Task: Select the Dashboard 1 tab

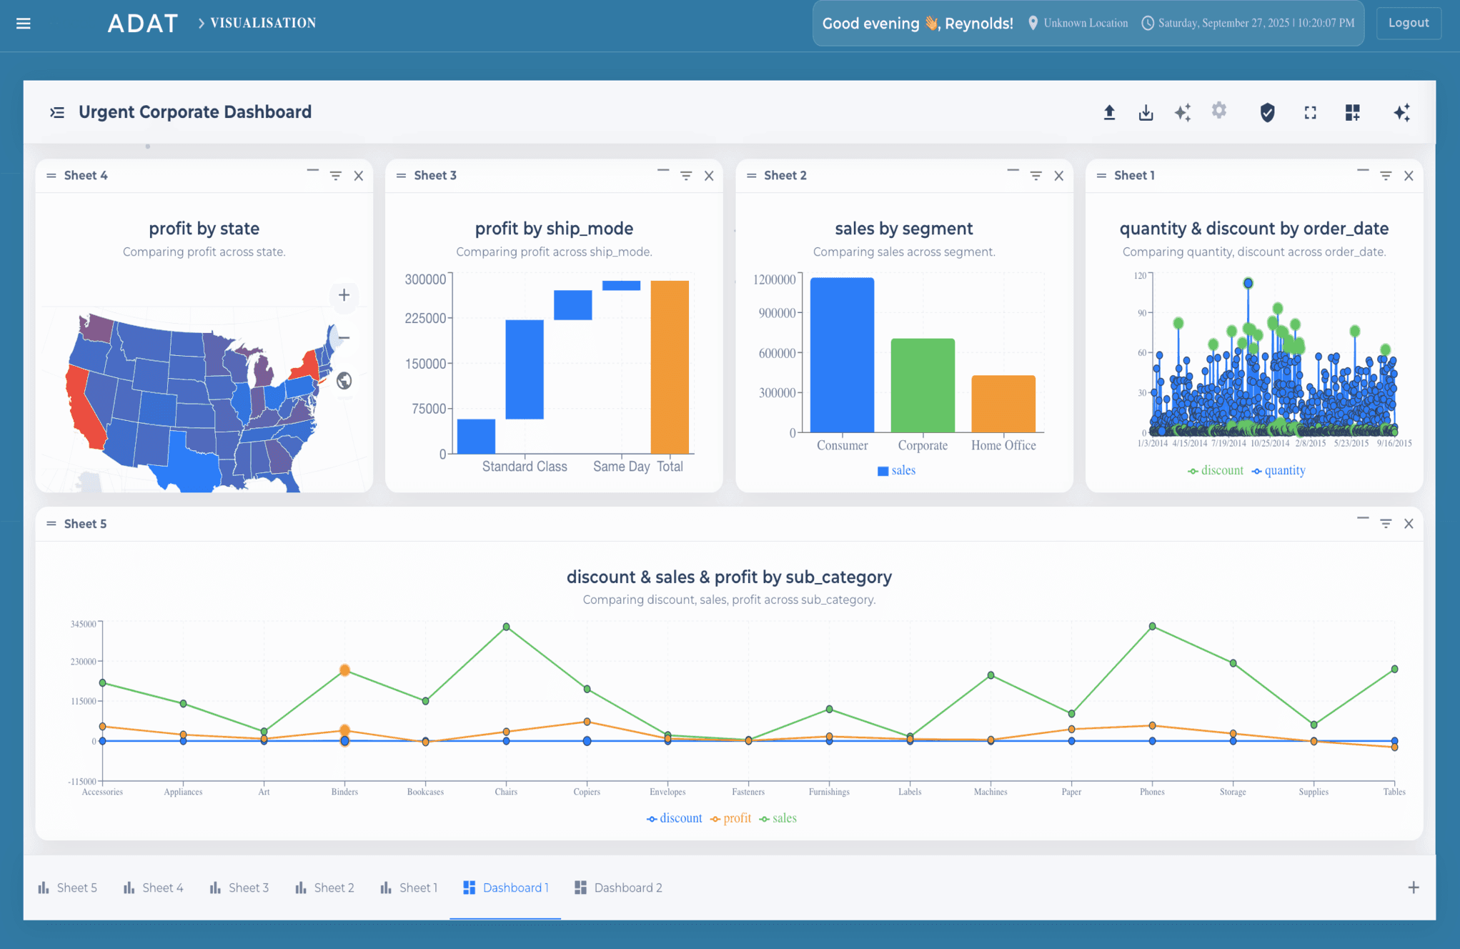Action: click(x=506, y=888)
